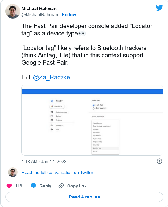This screenshot has width=168, height=207.
Task: Open the @Za_Raczke mention link
Action: [x=51, y=77]
